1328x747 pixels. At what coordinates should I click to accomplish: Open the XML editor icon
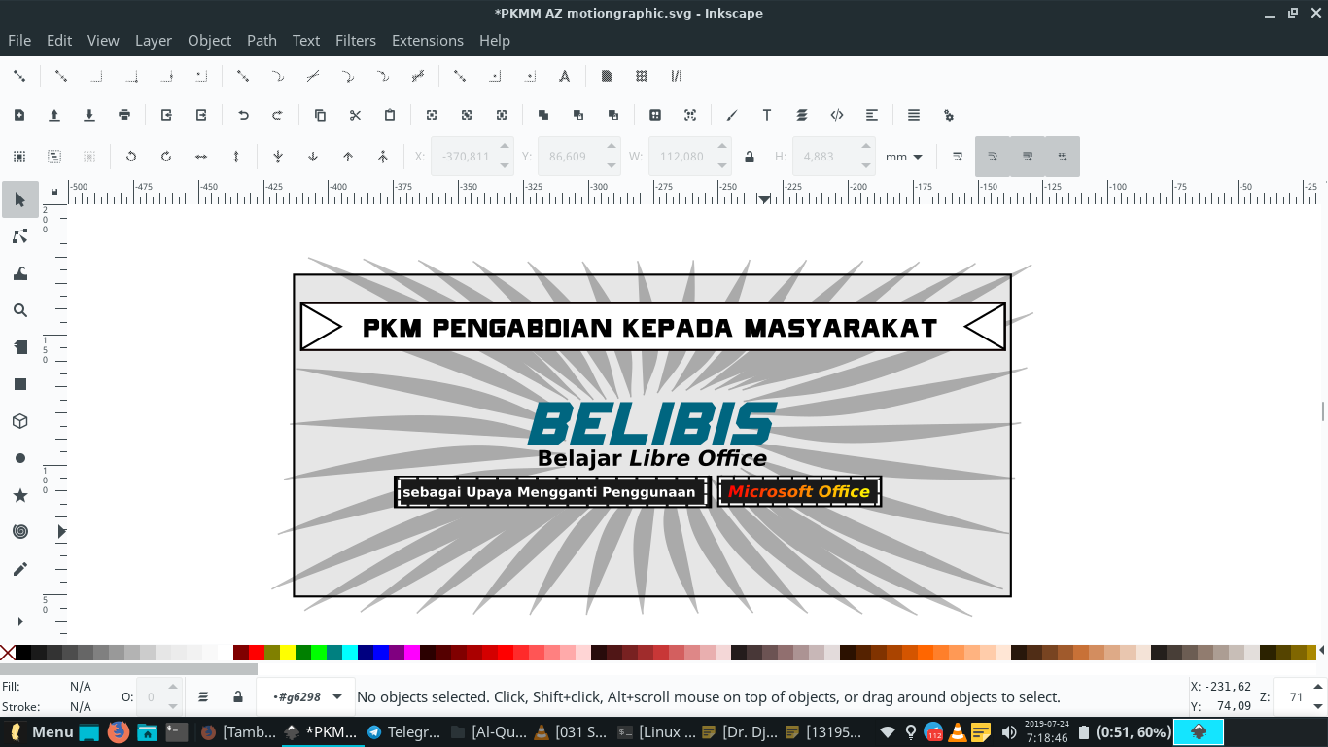(837, 115)
